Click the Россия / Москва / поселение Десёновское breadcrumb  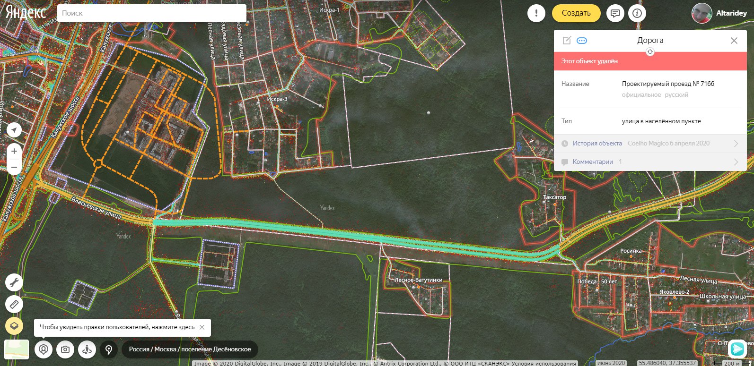coord(190,349)
